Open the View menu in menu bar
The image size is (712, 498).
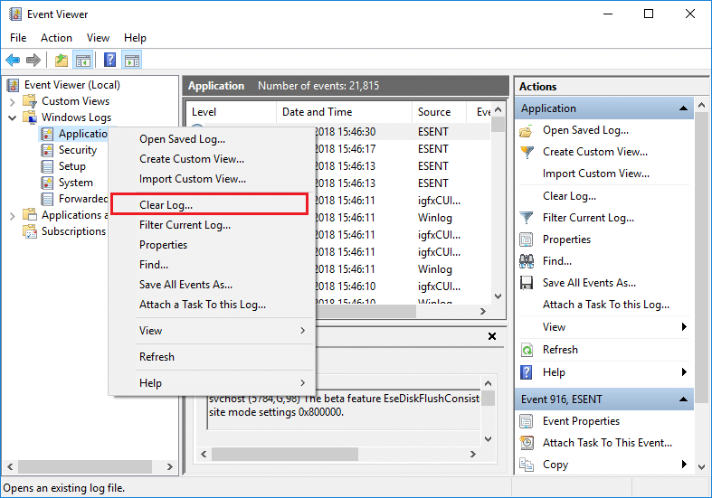pyautogui.click(x=98, y=38)
